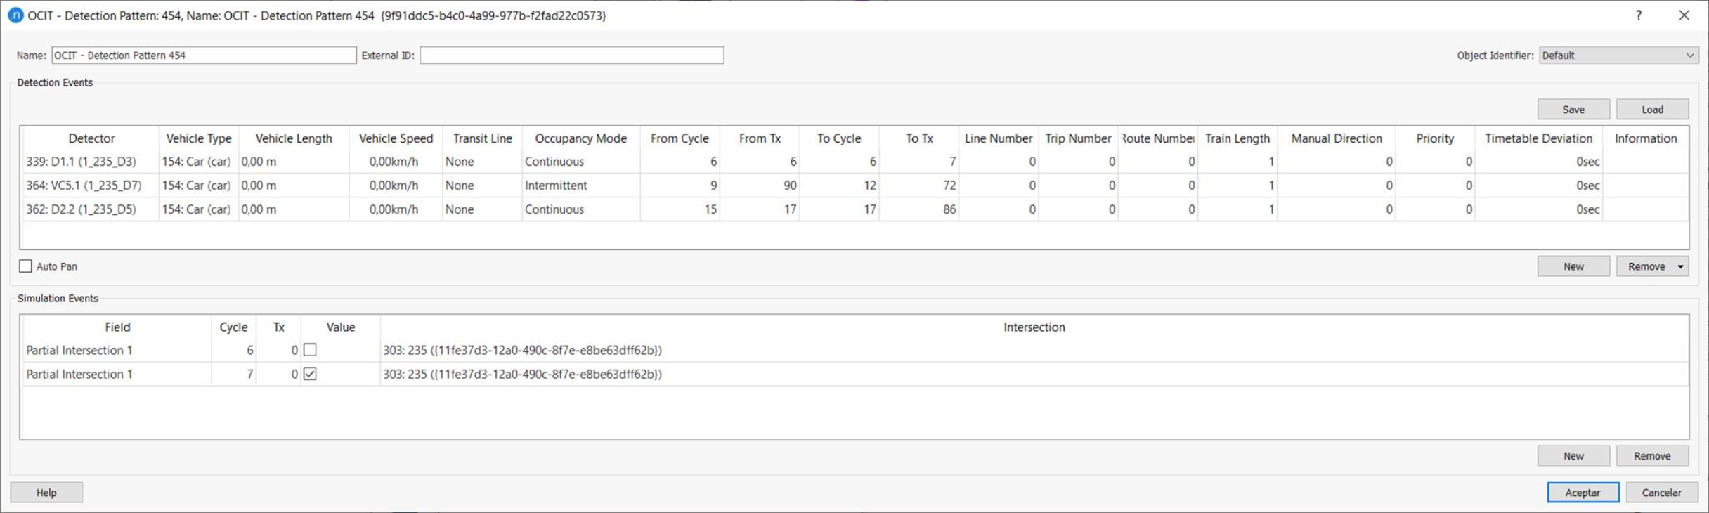Confirm with the Aceptar button
1709x513 pixels.
tap(1583, 493)
